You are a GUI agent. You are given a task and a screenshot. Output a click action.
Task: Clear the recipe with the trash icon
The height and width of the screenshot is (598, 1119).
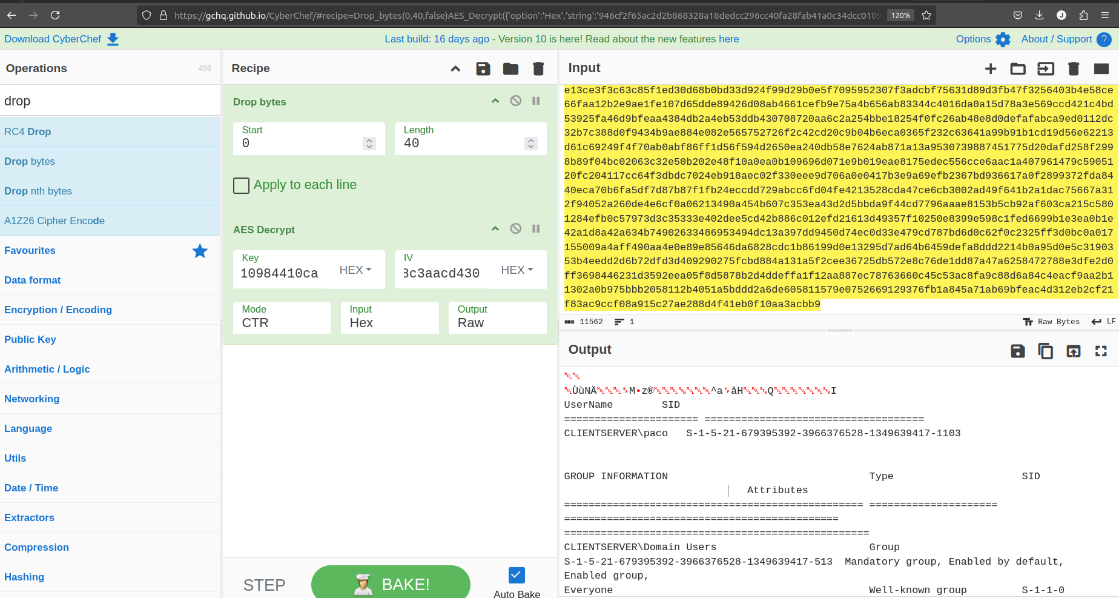(538, 68)
